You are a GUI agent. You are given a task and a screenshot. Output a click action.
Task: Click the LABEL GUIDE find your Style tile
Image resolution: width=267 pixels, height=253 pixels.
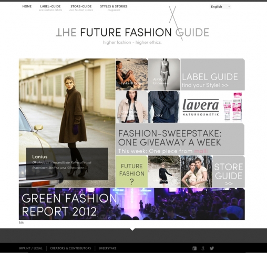(212, 74)
